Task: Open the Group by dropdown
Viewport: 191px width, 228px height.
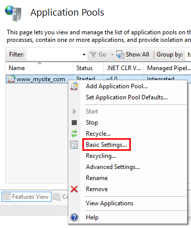Action: [x=188, y=54]
